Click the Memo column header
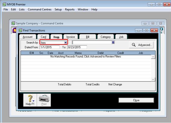The image size is (171, 123). tap(78, 53)
